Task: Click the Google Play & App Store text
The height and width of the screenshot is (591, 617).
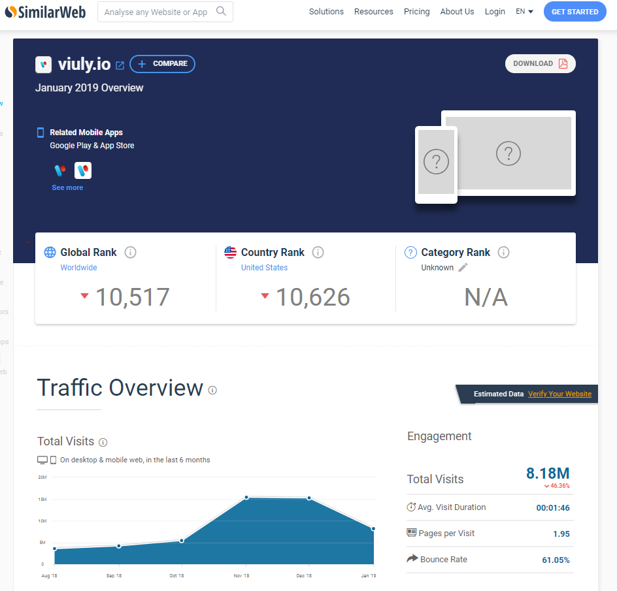Action: point(92,146)
